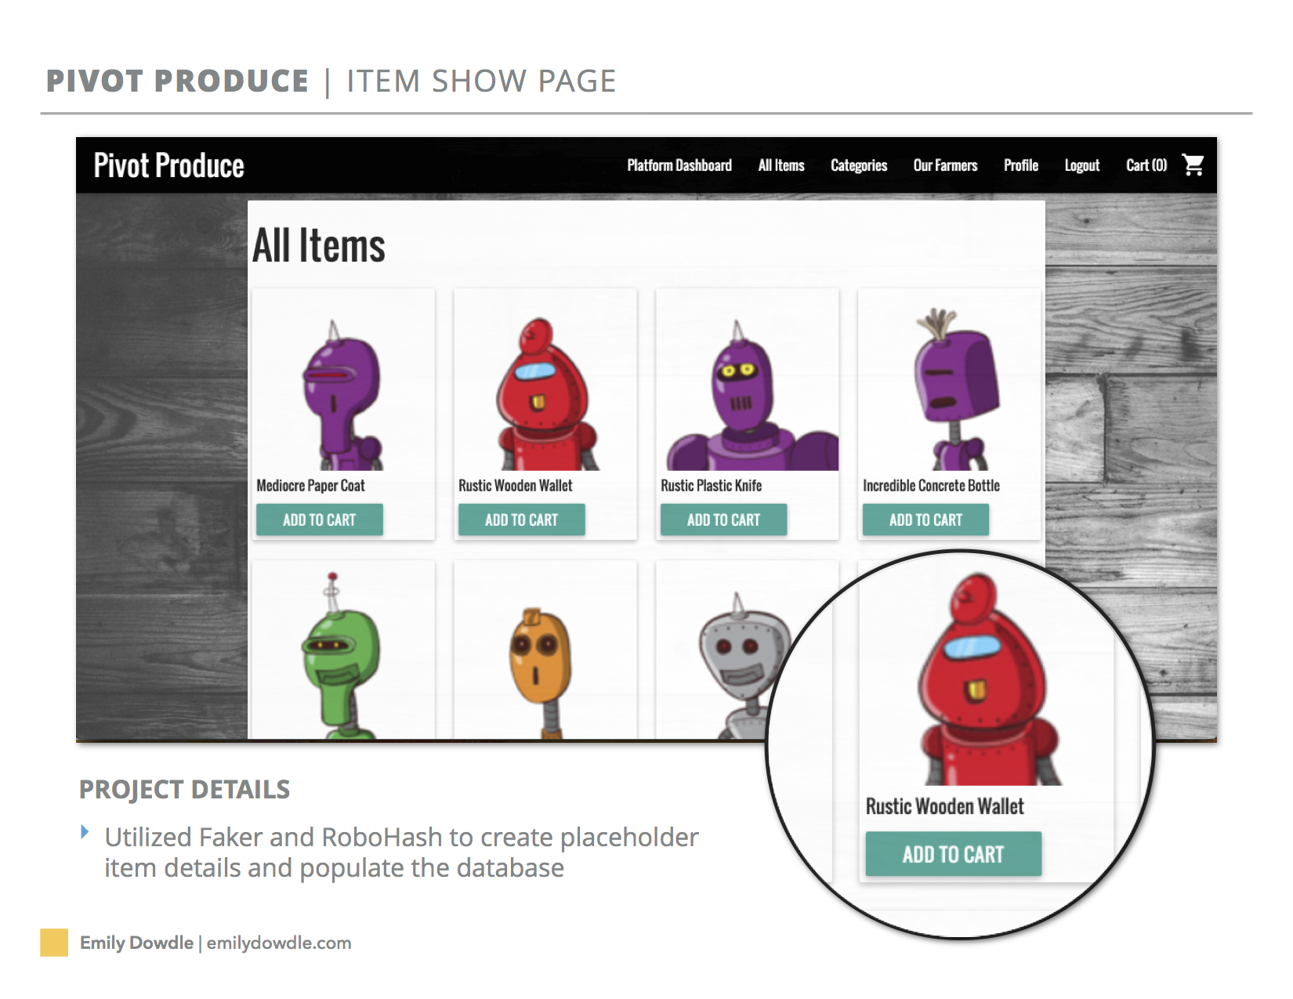Open Platform Dashboard from the navbar

coord(679,165)
